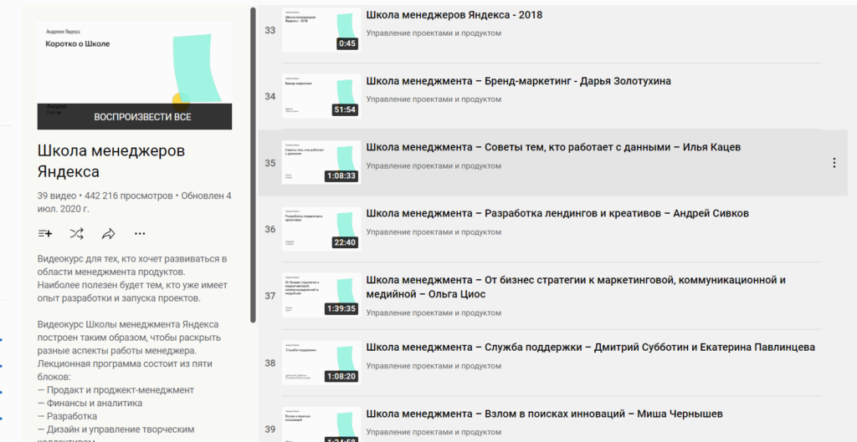
Task: Open video Советы тем, кто работает с данными
Action: pos(553,147)
